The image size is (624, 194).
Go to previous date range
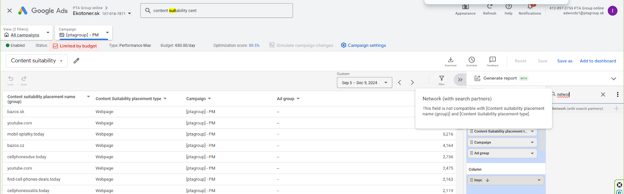point(399,83)
